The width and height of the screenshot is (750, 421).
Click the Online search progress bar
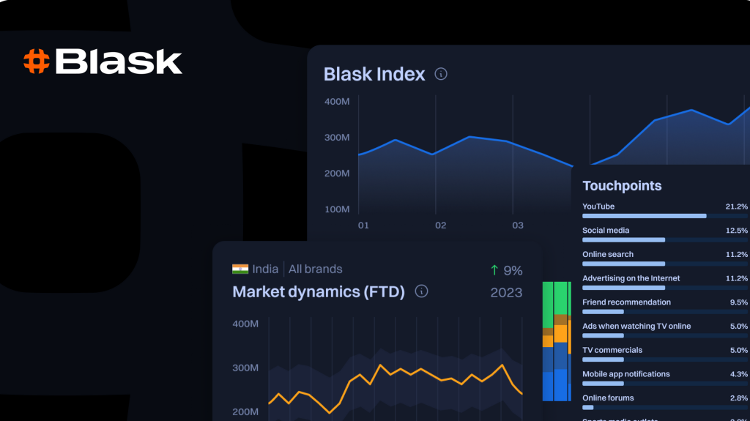[665, 264]
